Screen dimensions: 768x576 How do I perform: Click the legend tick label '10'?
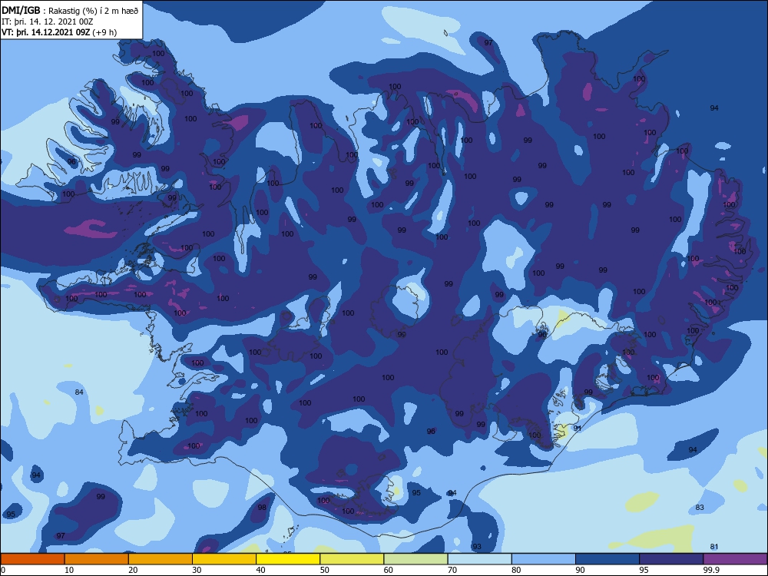[x=69, y=570]
